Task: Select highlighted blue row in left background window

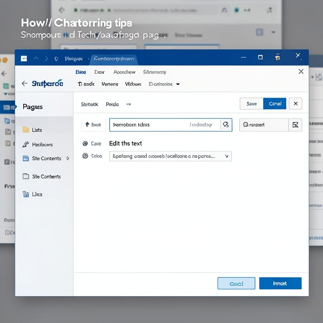Action: pos(8,107)
